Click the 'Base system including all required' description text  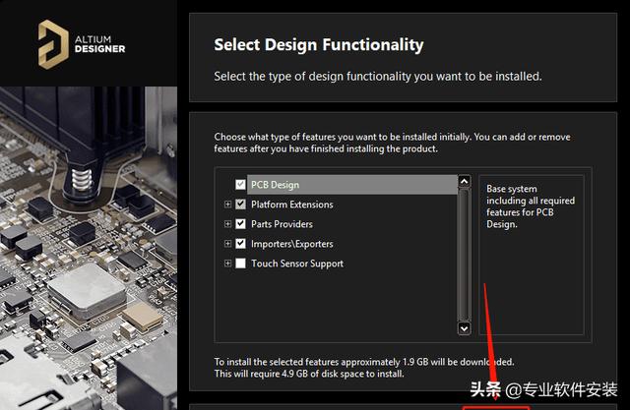[x=531, y=206]
